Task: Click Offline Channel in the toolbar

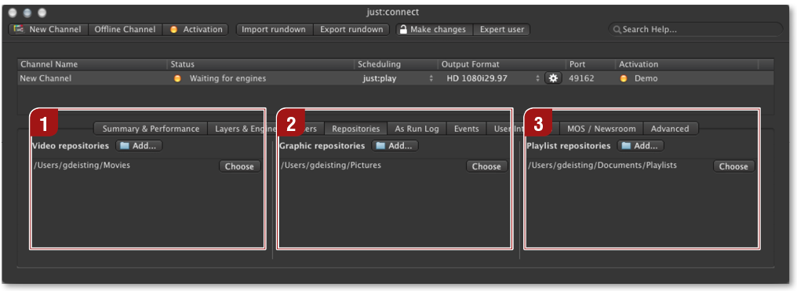Action: click(125, 30)
